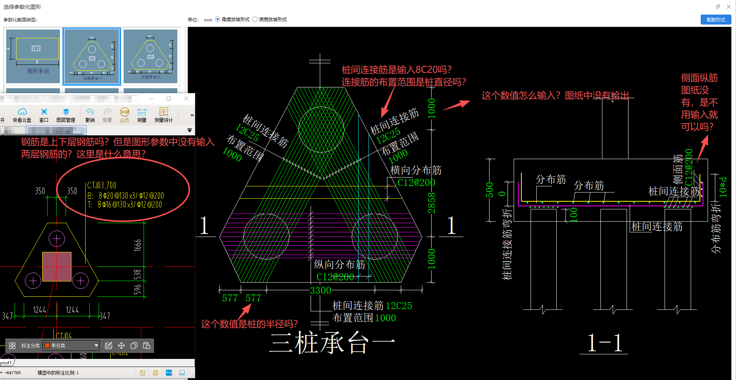Image resolution: width=736 pixels, height=380 pixels.
Task: Activate the 测量 measure tool
Action: tap(141, 115)
